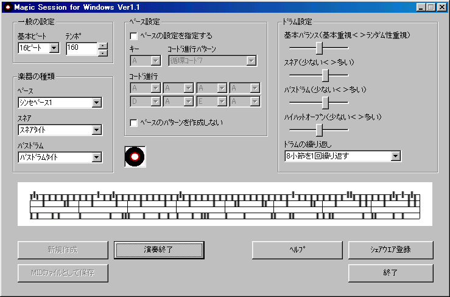Screen dimensions: 450x297
Task: Open ヘルプ via its button
Action: click(x=297, y=250)
